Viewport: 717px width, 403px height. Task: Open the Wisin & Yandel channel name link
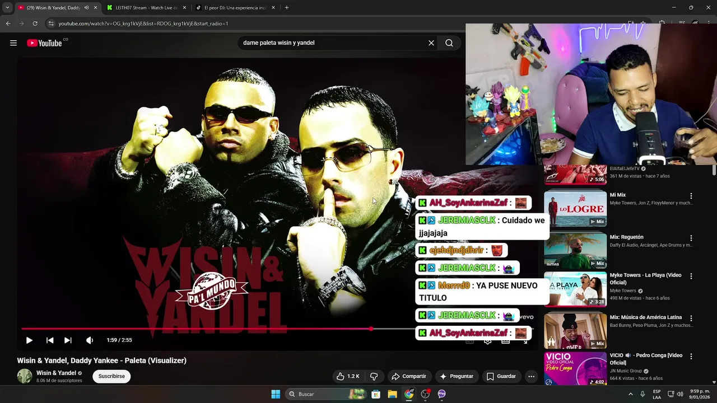[56, 373]
